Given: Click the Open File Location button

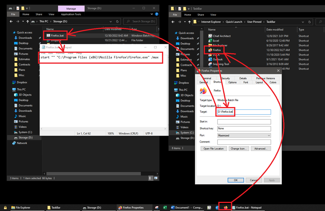Looking at the screenshot, I should tap(213, 149).
